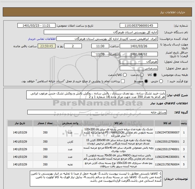Click the رویه بالش معمولی فانتزی item name
195x189 pixels.
tap(119, 149)
